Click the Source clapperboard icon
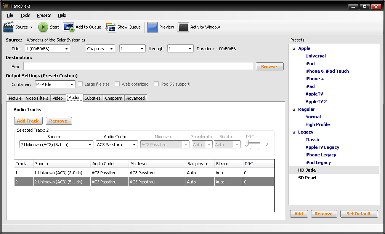Screen dimensions: 385x234 8,27
